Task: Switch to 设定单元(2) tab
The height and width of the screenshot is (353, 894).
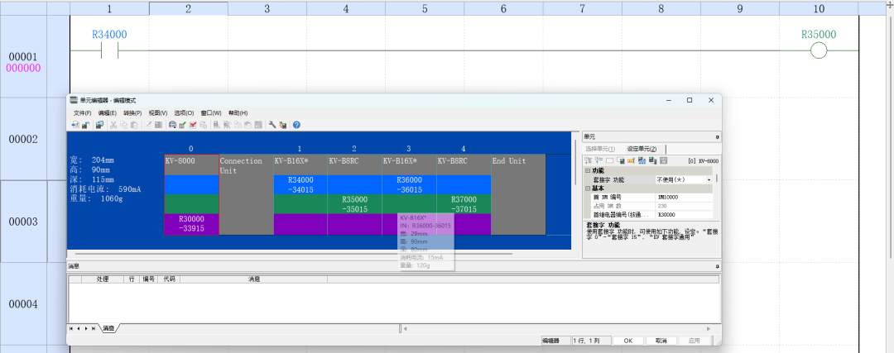Action: coord(642,149)
